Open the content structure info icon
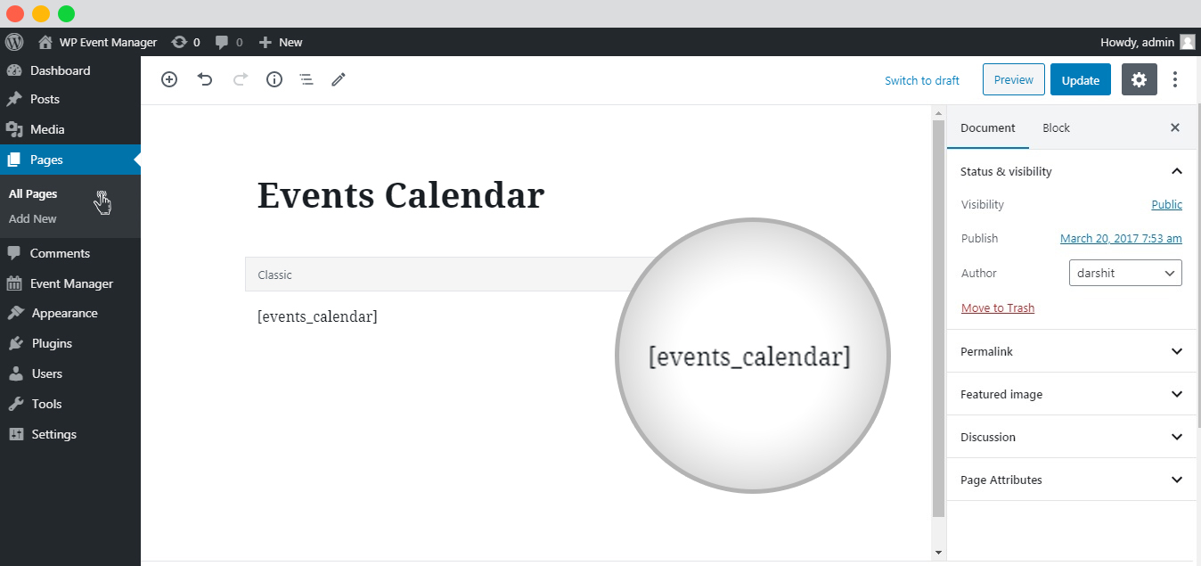Image resolution: width=1201 pixels, height=566 pixels. 274,79
